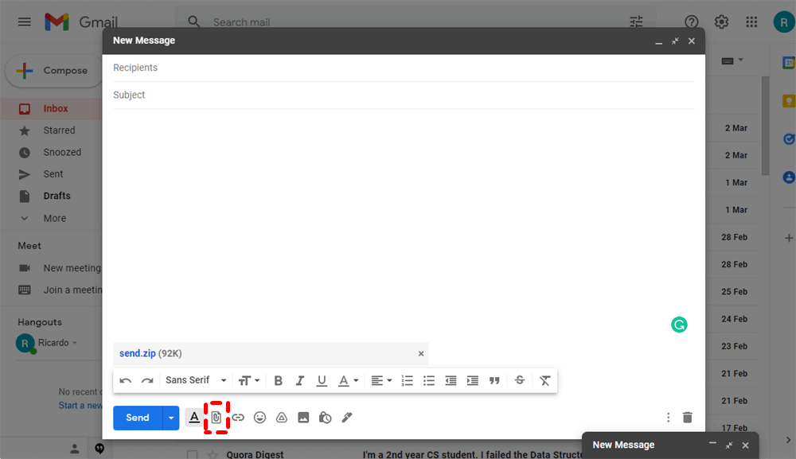This screenshot has height=459, width=796.
Task: Show search options filter icon
Action: (x=636, y=21)
